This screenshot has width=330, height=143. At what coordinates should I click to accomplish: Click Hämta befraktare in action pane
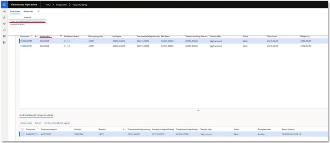(17, 24)
